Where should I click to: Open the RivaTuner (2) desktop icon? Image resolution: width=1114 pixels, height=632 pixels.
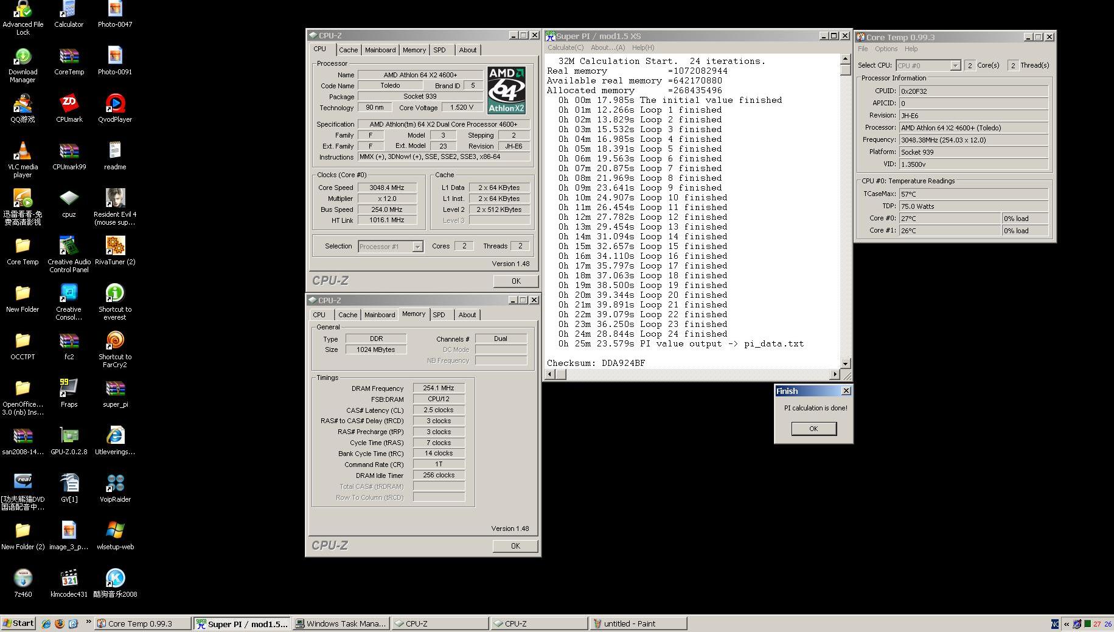(x=115, y=251)
